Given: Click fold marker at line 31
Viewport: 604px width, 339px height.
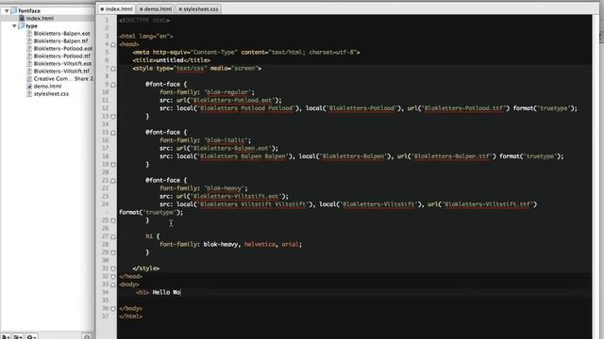Looking at the screenshot, I should [x=113, y=268].
